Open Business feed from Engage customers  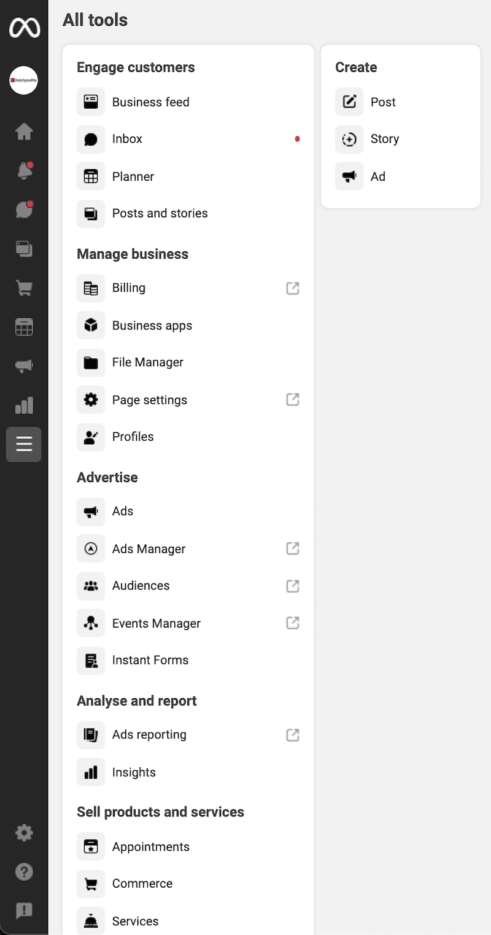pyautogui.click(x=150, y=102)
